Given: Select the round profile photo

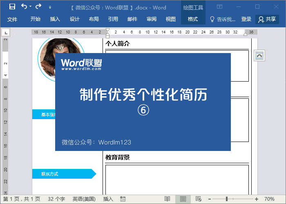Looking at the screenshot, I should click(x=47, y=60).
